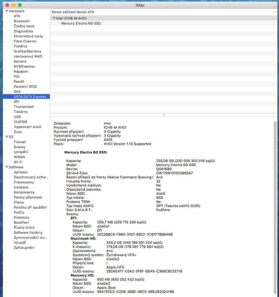
Task: Select Ethernetové karty entry
Action: pyautogui.click(x=28, y=36)
